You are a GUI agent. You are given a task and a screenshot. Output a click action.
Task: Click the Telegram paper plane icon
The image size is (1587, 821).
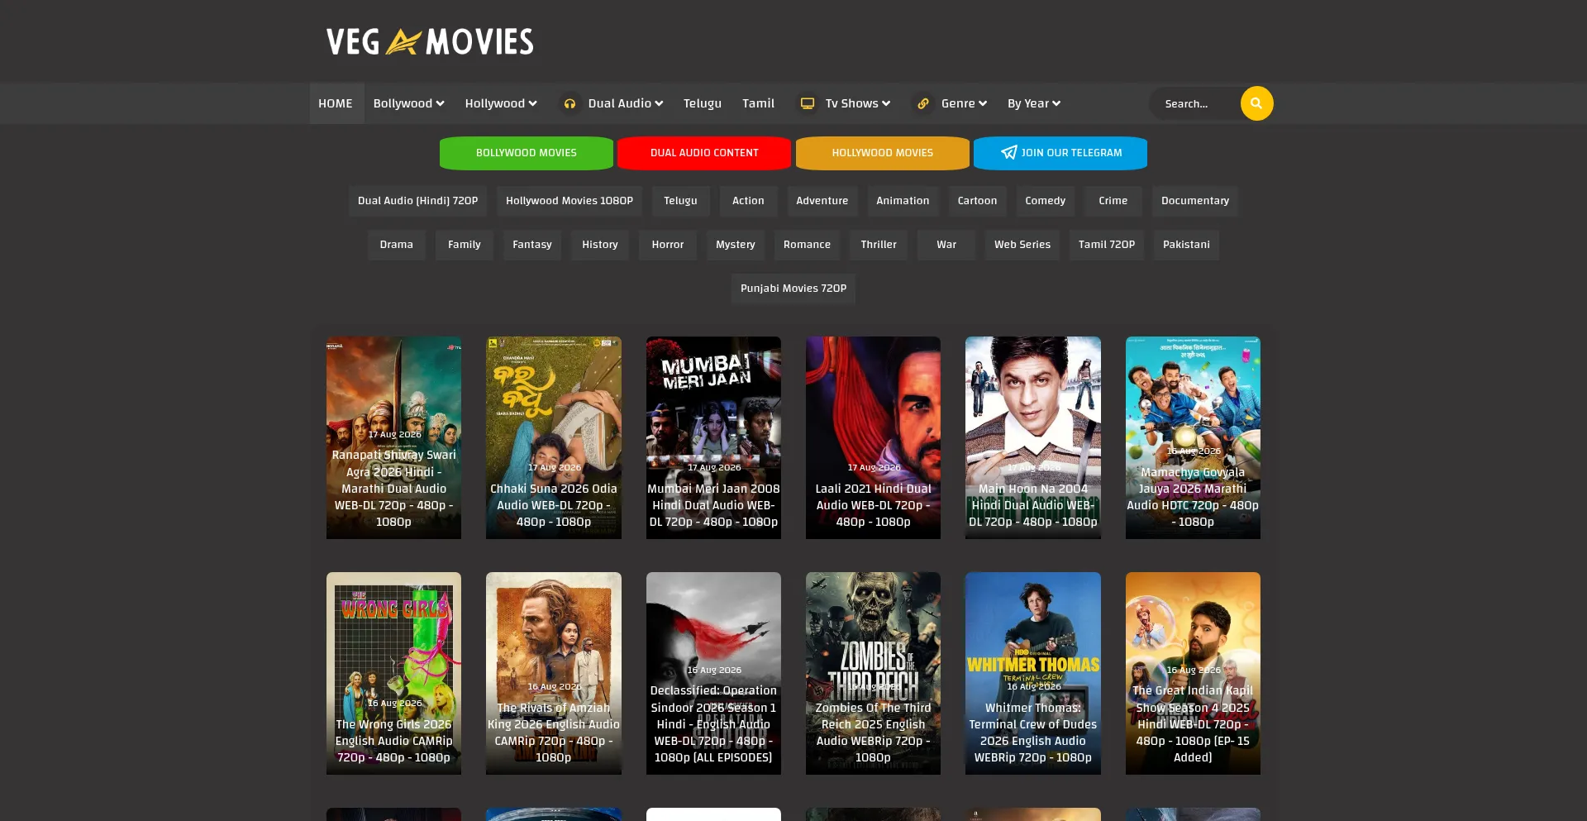1008,153
